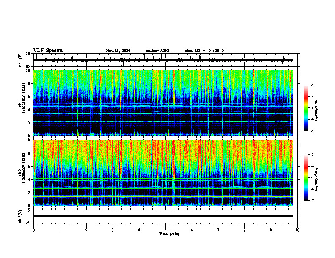Click the flat ch.3 voltage trace
The image size is (335, 258).
pos(163,216)
